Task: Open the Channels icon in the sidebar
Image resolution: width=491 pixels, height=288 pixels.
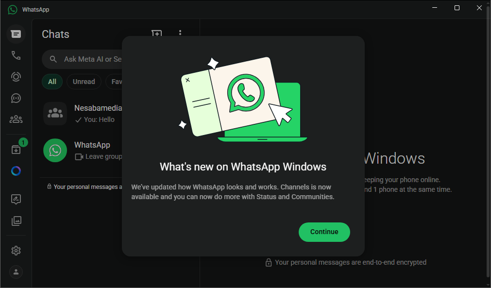Action: 16,98
